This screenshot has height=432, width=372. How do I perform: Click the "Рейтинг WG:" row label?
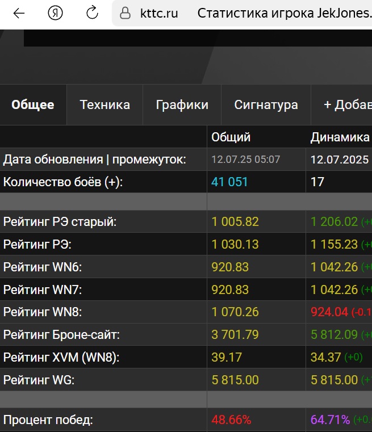[39, 380]
